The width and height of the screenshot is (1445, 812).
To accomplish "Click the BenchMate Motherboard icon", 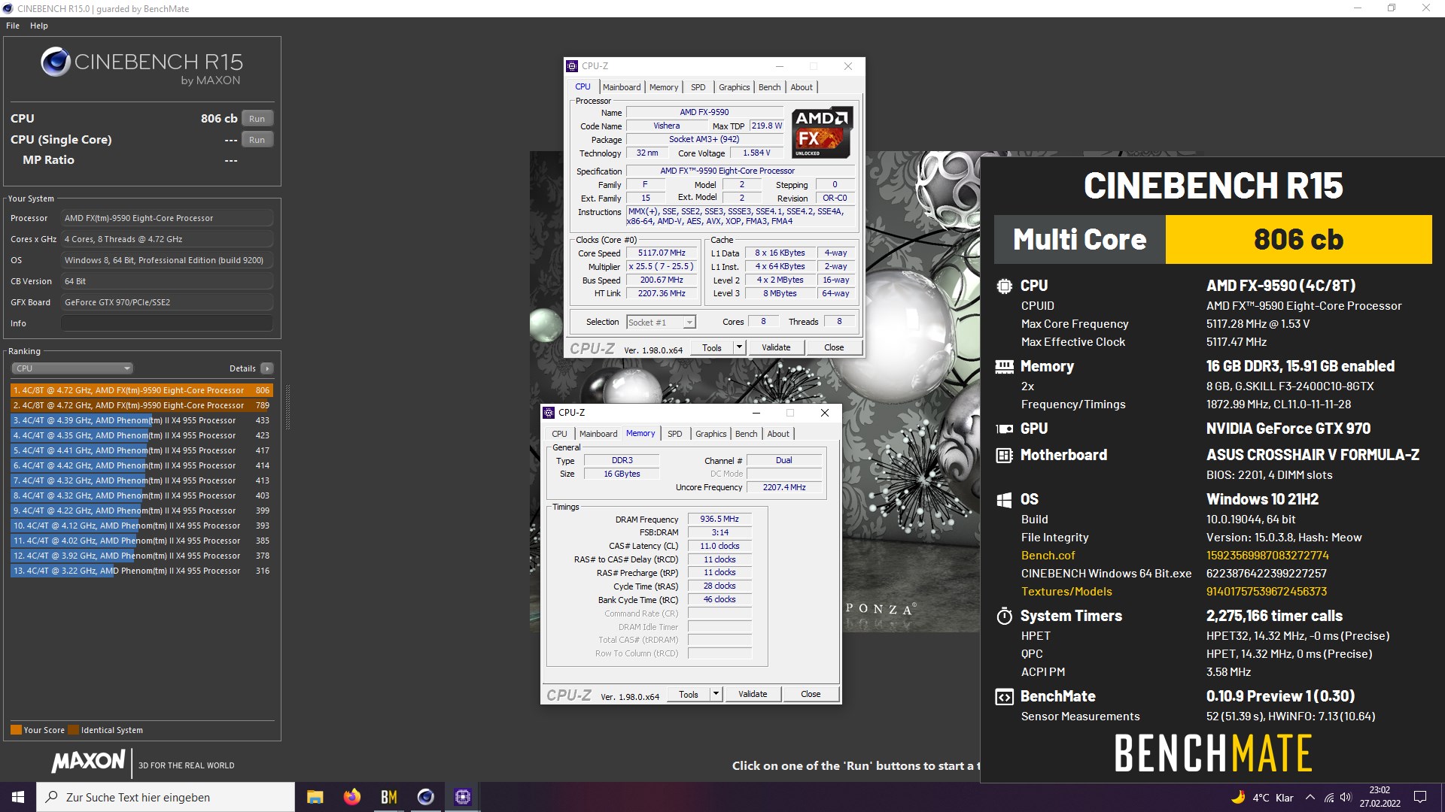I will pyautogui.click(x=1004, y=455).
